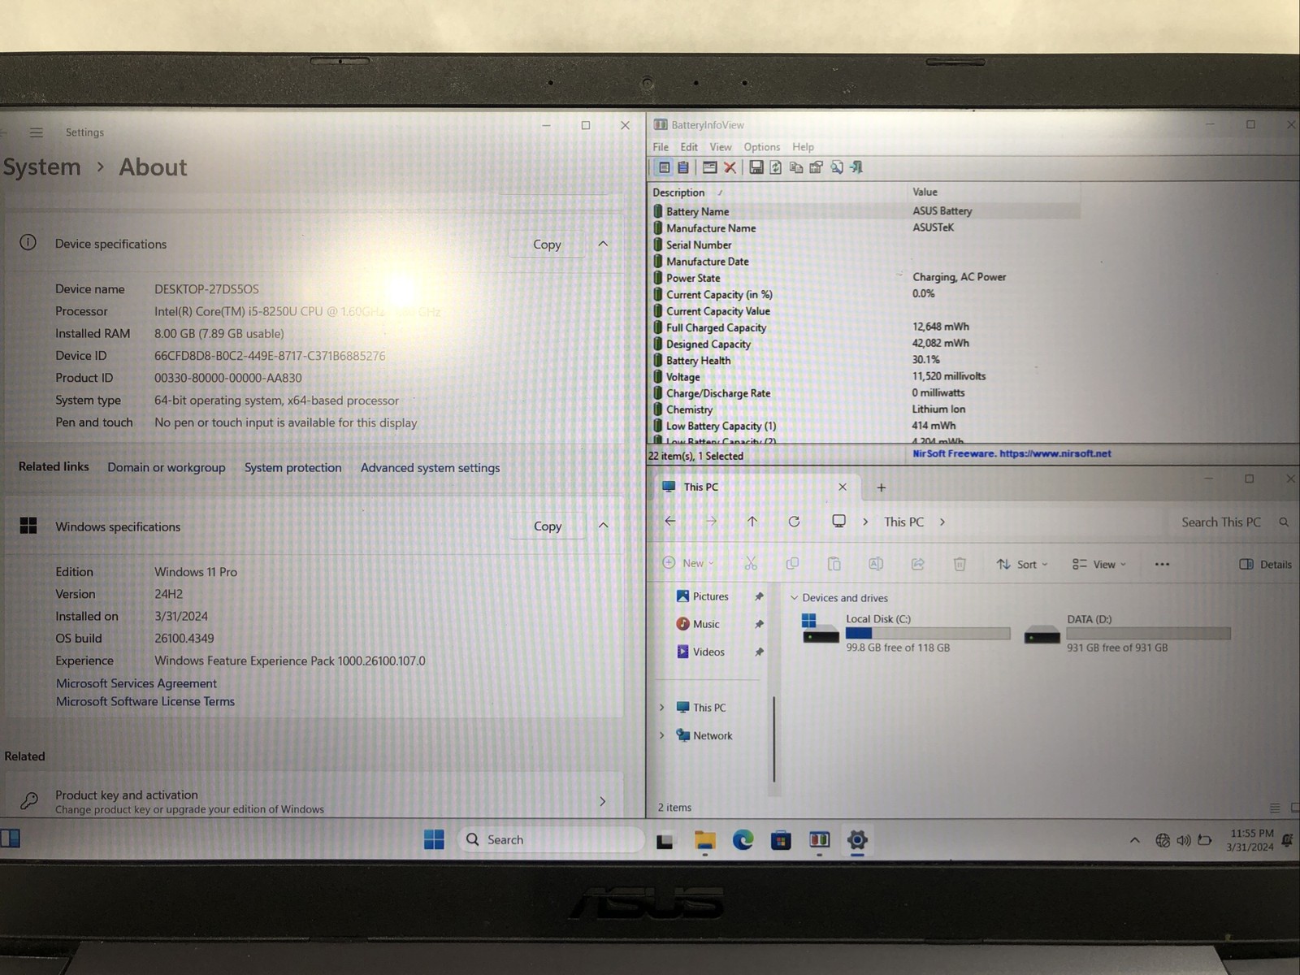Screen dimensions: 1300x975
Task: Open the View dropdown in File Explorer
Action: [x=1099, y=564]
